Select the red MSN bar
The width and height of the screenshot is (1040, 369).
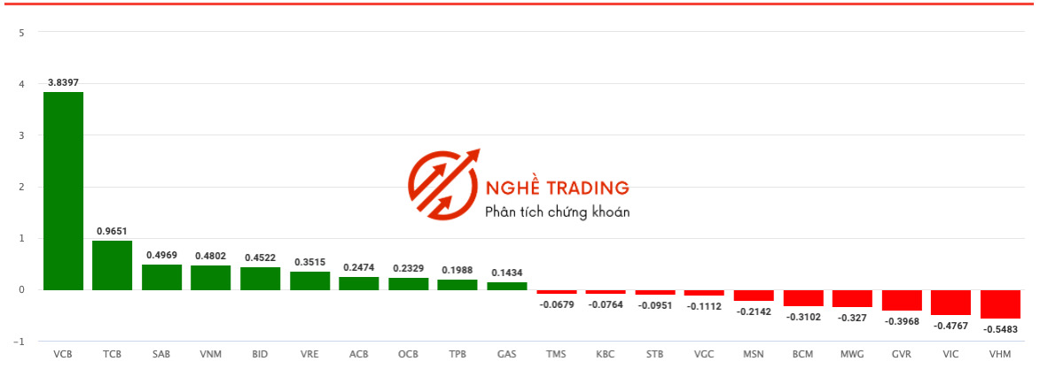click(x=755, y=296)
